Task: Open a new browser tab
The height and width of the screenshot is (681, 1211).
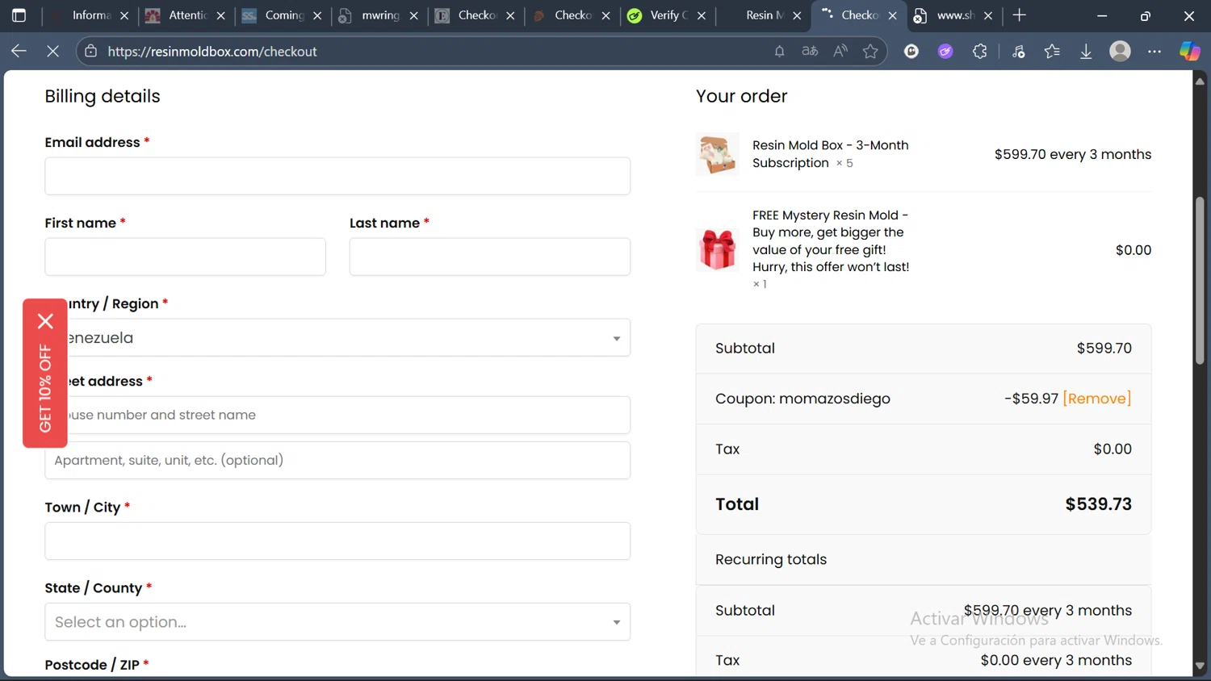Action: point(1020,15)
